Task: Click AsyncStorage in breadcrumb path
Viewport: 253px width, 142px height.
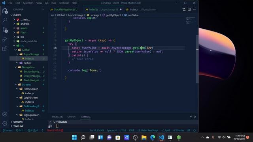Action: tap(76, 15)
